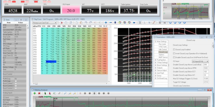Enable the Closed Loop Enabled checkbox
Image resolution: width=215 pixels, height=107 pixels.
point(174,50)
